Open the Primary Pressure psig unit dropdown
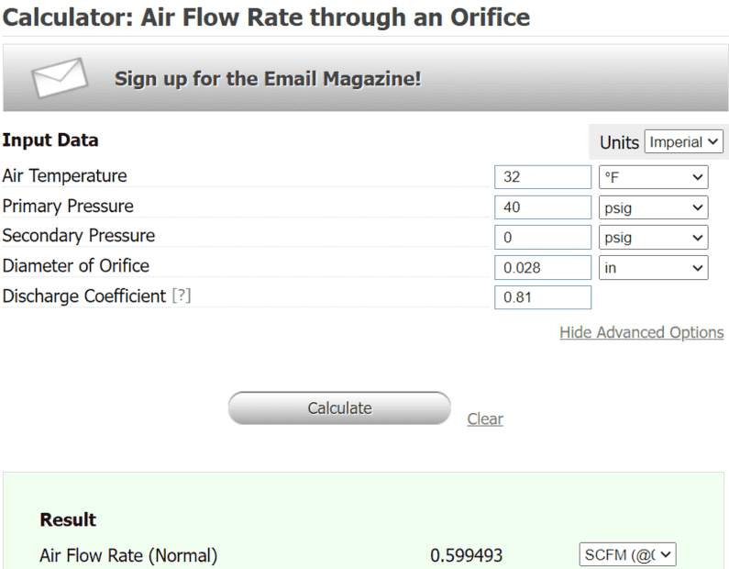Viewport: 729px width, 569px height. coord(653,207)
